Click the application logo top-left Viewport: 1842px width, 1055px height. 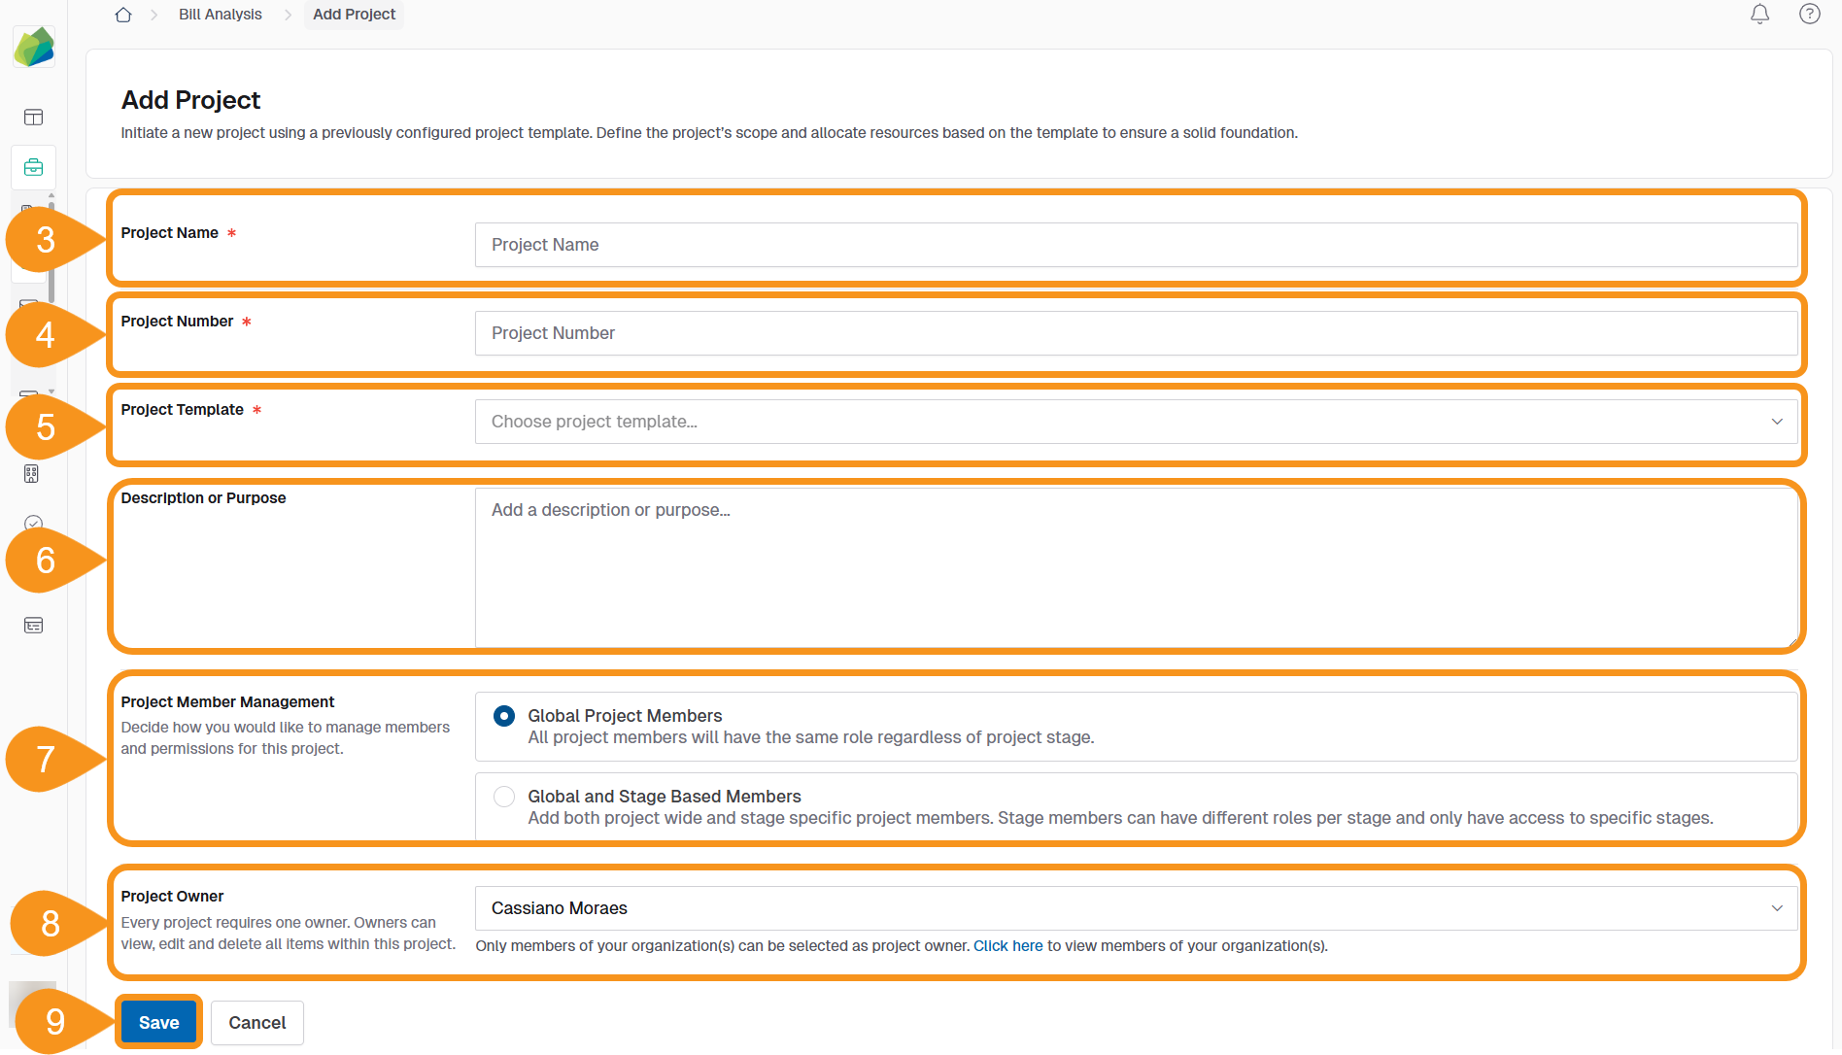(34, 46)
